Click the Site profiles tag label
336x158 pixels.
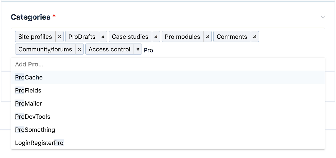(x=35, y=37)
